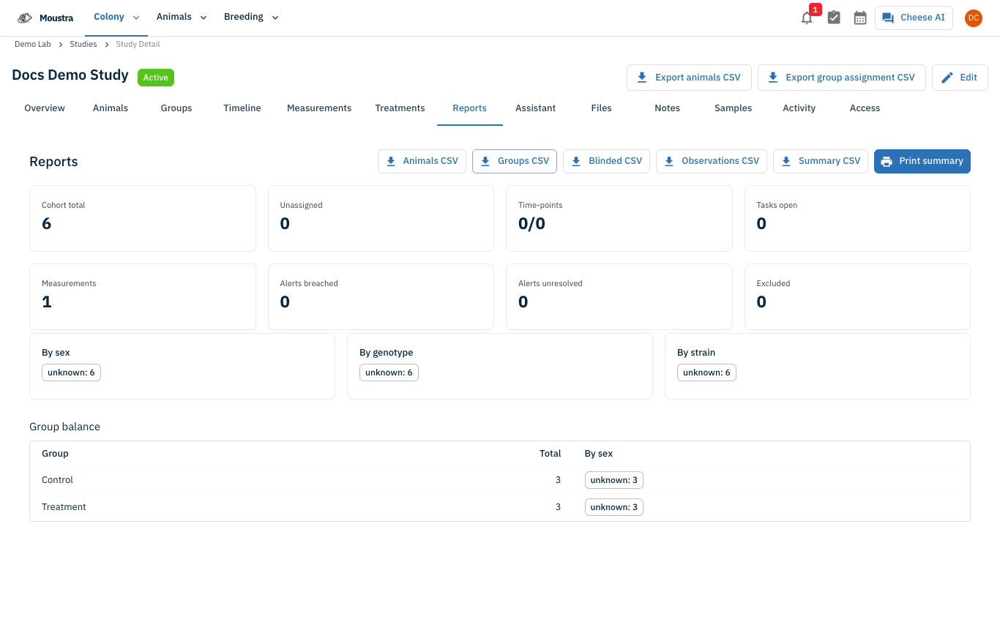The width and height of the screenshot is (1000, 625).
Task: Click the Moustra logo icon
Action: tap(25, 18)
